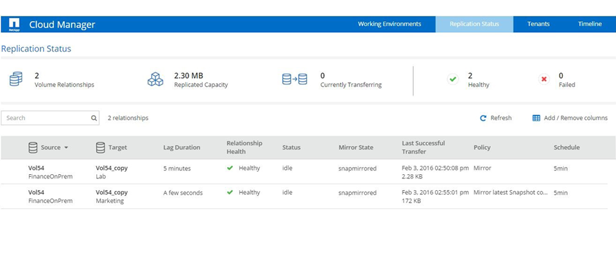Click 'Feb 3, 2016 02:50:08 pm' transfer time
Image resolution: width=616 pixels, height=269 pixels.
pyautogui.click(x=435, y=168)
